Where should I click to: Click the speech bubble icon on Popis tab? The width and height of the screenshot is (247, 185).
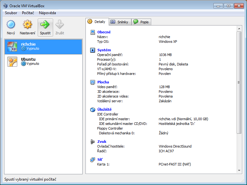coord(136,22)
